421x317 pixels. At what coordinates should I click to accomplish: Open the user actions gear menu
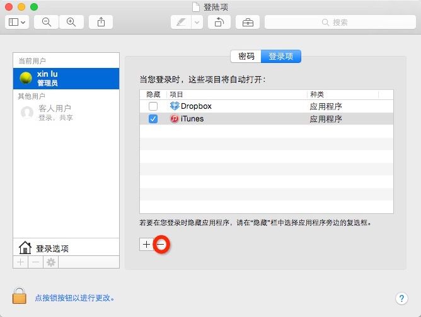click(x=52, y=262)
